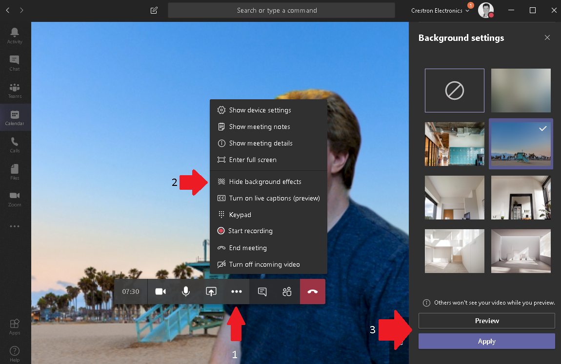Image resolution: width=561 pixels, height=364 pixels.
Task: Open the Activity feed in sidebar
Action: pyautogui.click(x=15, y=35)
